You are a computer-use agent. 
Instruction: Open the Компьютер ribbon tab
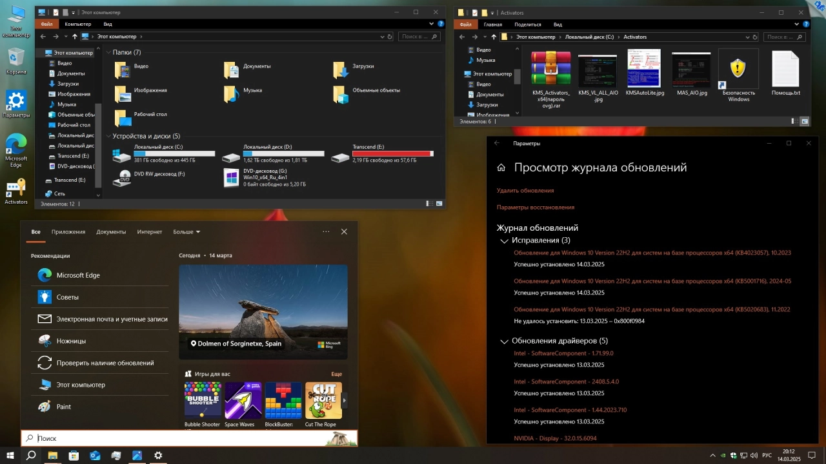[x=77, y=24]
